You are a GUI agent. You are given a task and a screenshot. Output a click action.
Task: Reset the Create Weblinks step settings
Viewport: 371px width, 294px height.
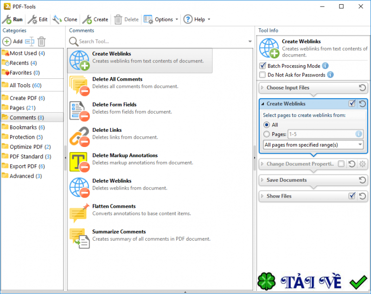click(x=363, y=103)
